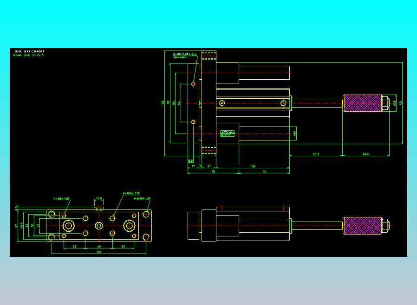Select the bottom-left M10 corner hole
Image resolution: width=417 pixels, height=305 pixels.
point(52,237)
